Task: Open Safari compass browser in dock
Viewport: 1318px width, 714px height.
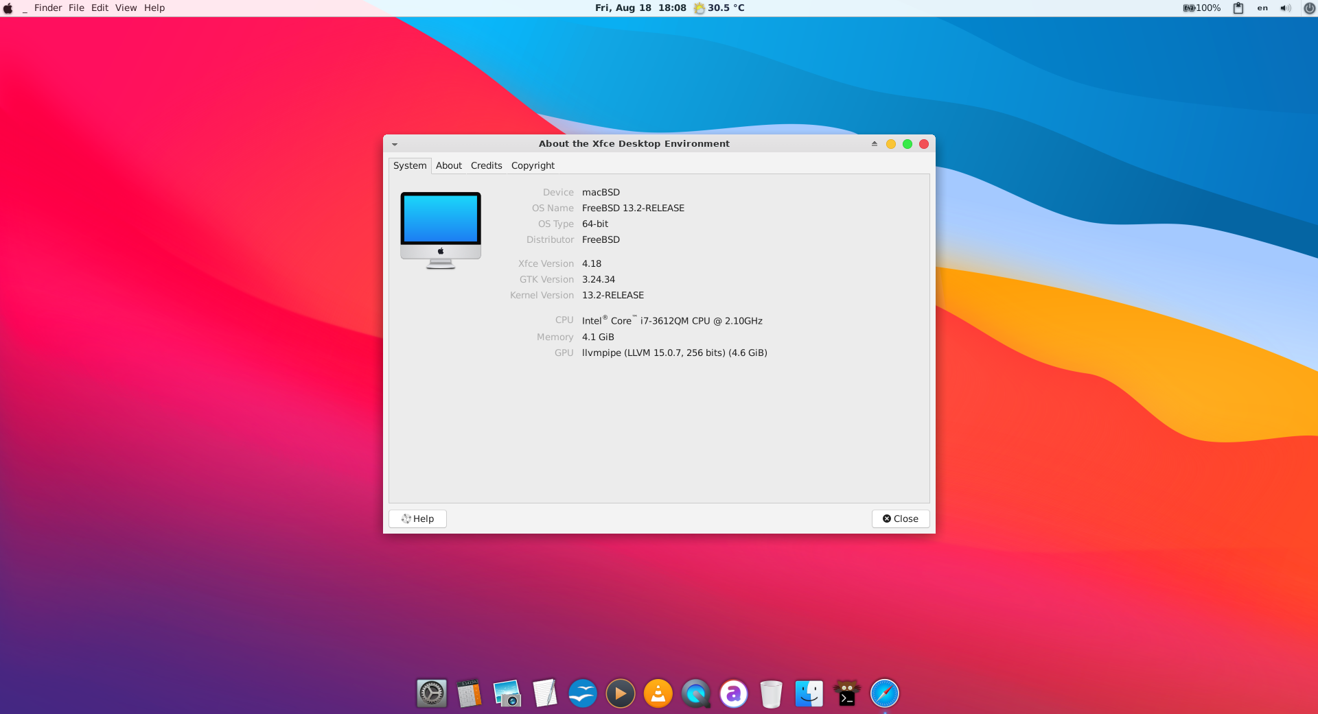Action: pos(885,693)
